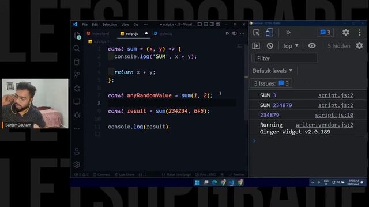
Task: Open Microsoft Edge from taskbar
Action: [x=214, y=182]
